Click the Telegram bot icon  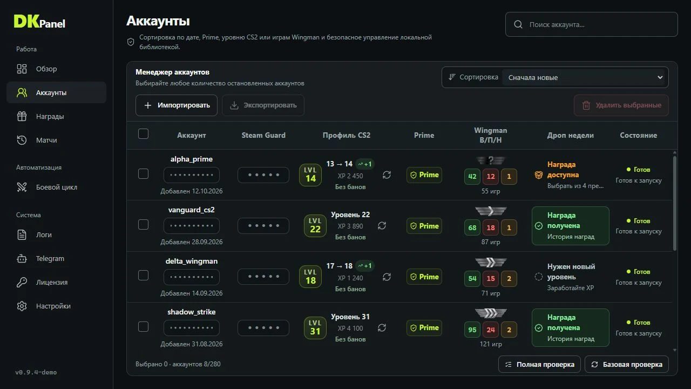coord(22,258)
